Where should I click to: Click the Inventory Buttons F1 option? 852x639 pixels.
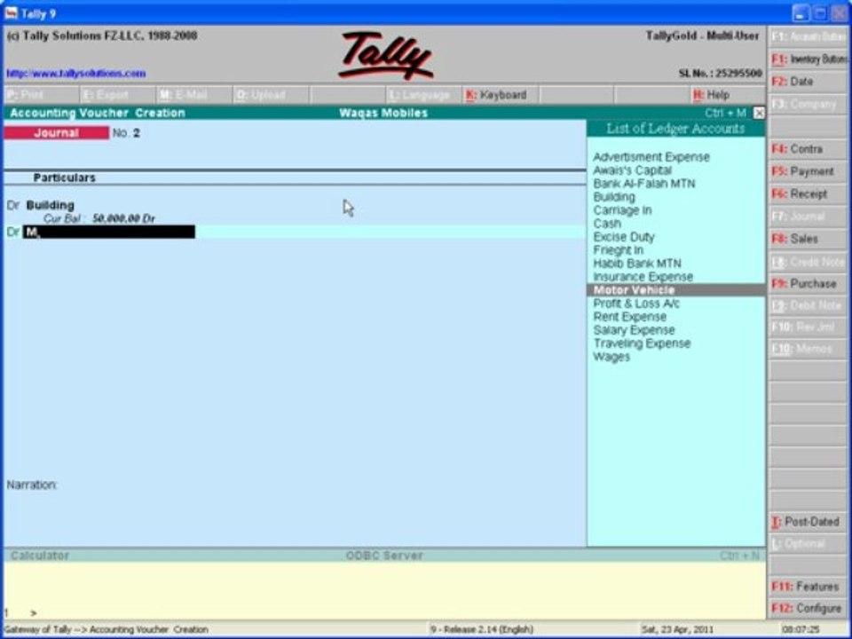tap(809, 59)
